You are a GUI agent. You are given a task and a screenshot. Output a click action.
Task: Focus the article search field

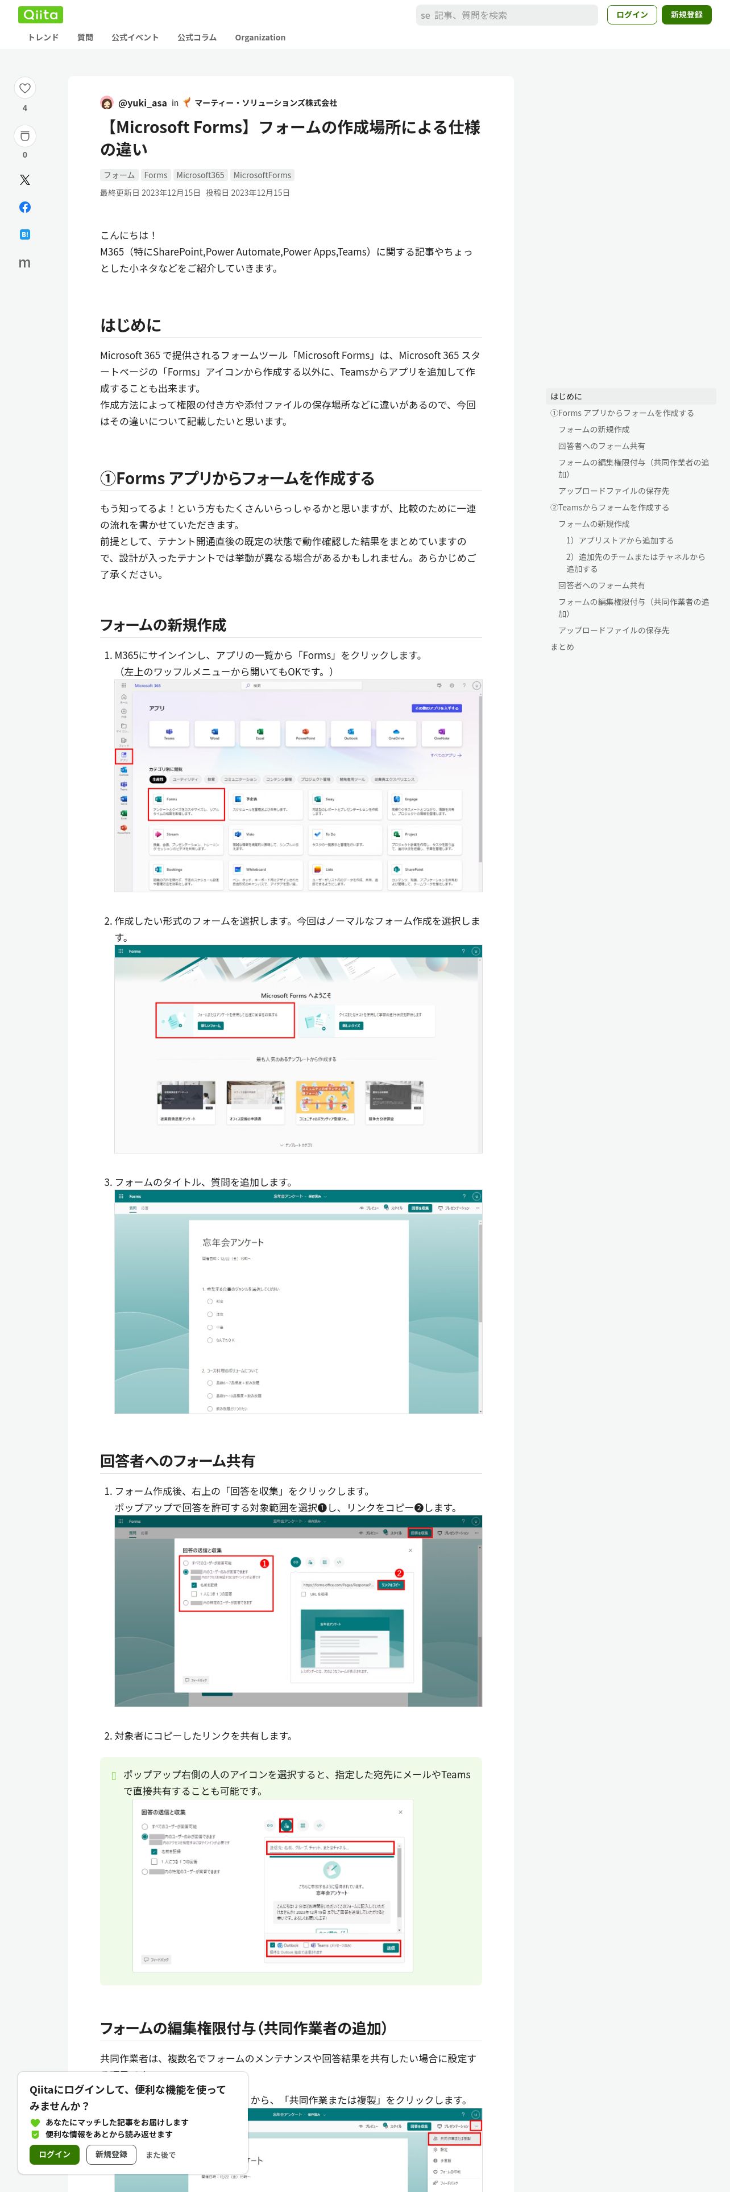click(507, 15)
